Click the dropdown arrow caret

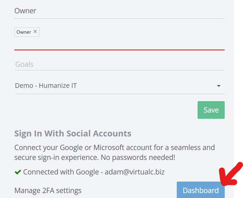click(x=219, y=86)
